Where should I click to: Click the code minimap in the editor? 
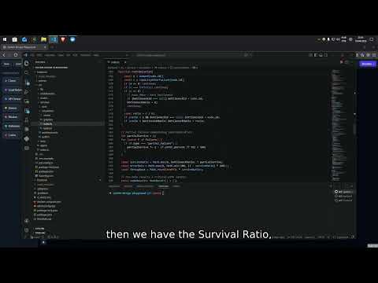pyautogui.click(x=340, y=125)
